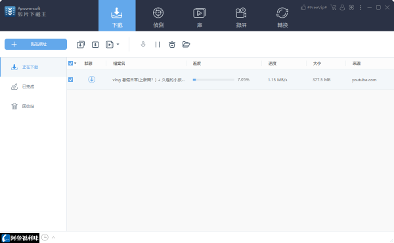Click the 速度 speed column header

[x=273, y=64]
